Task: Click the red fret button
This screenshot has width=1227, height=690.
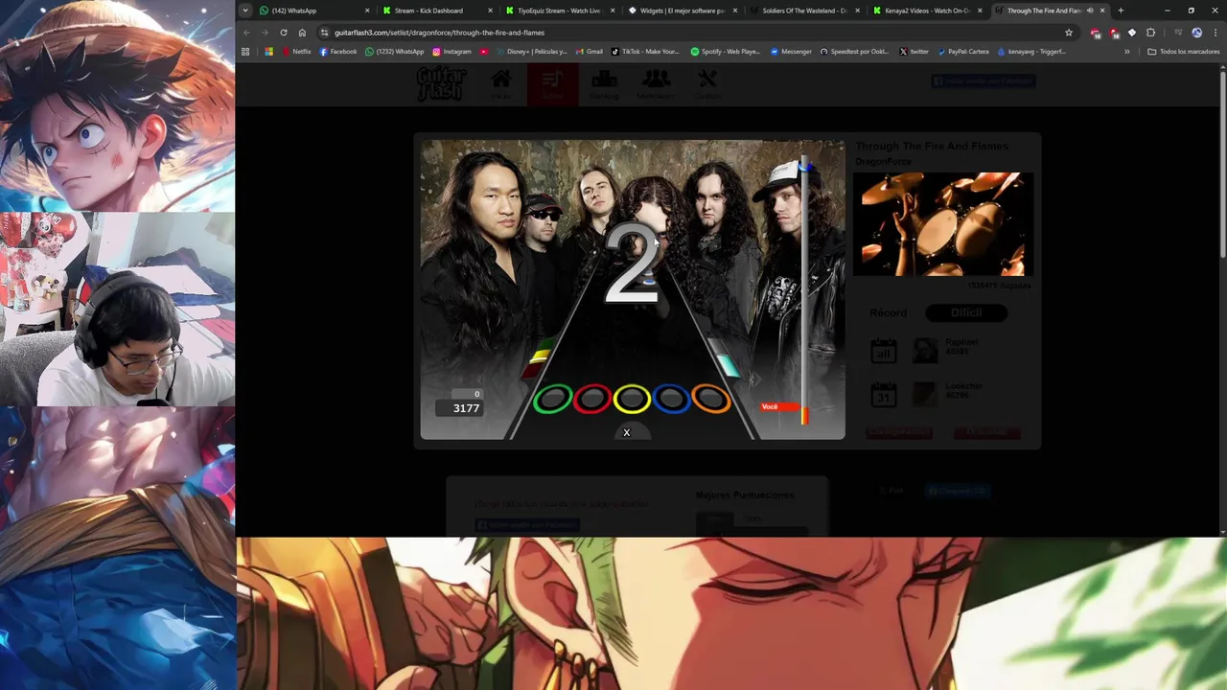Action: pyautogui.click(x=592, y=399)
